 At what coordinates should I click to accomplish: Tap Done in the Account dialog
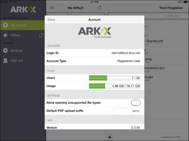point(51,20)
